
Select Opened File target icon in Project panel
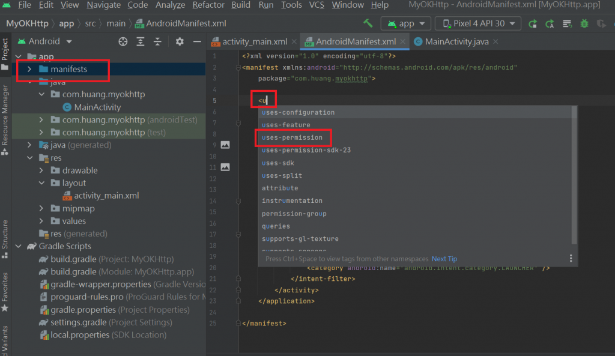tap(123, 41)
